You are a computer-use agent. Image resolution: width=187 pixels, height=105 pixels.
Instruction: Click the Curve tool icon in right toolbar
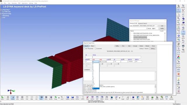pyautogui.click(x=183, y=10)
